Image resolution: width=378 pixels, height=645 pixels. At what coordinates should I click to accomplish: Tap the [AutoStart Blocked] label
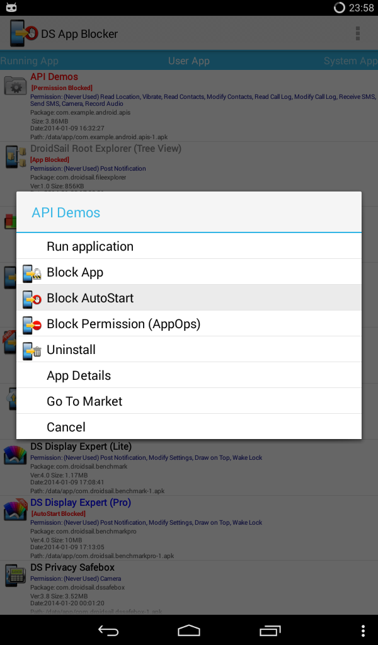point(59,514)
